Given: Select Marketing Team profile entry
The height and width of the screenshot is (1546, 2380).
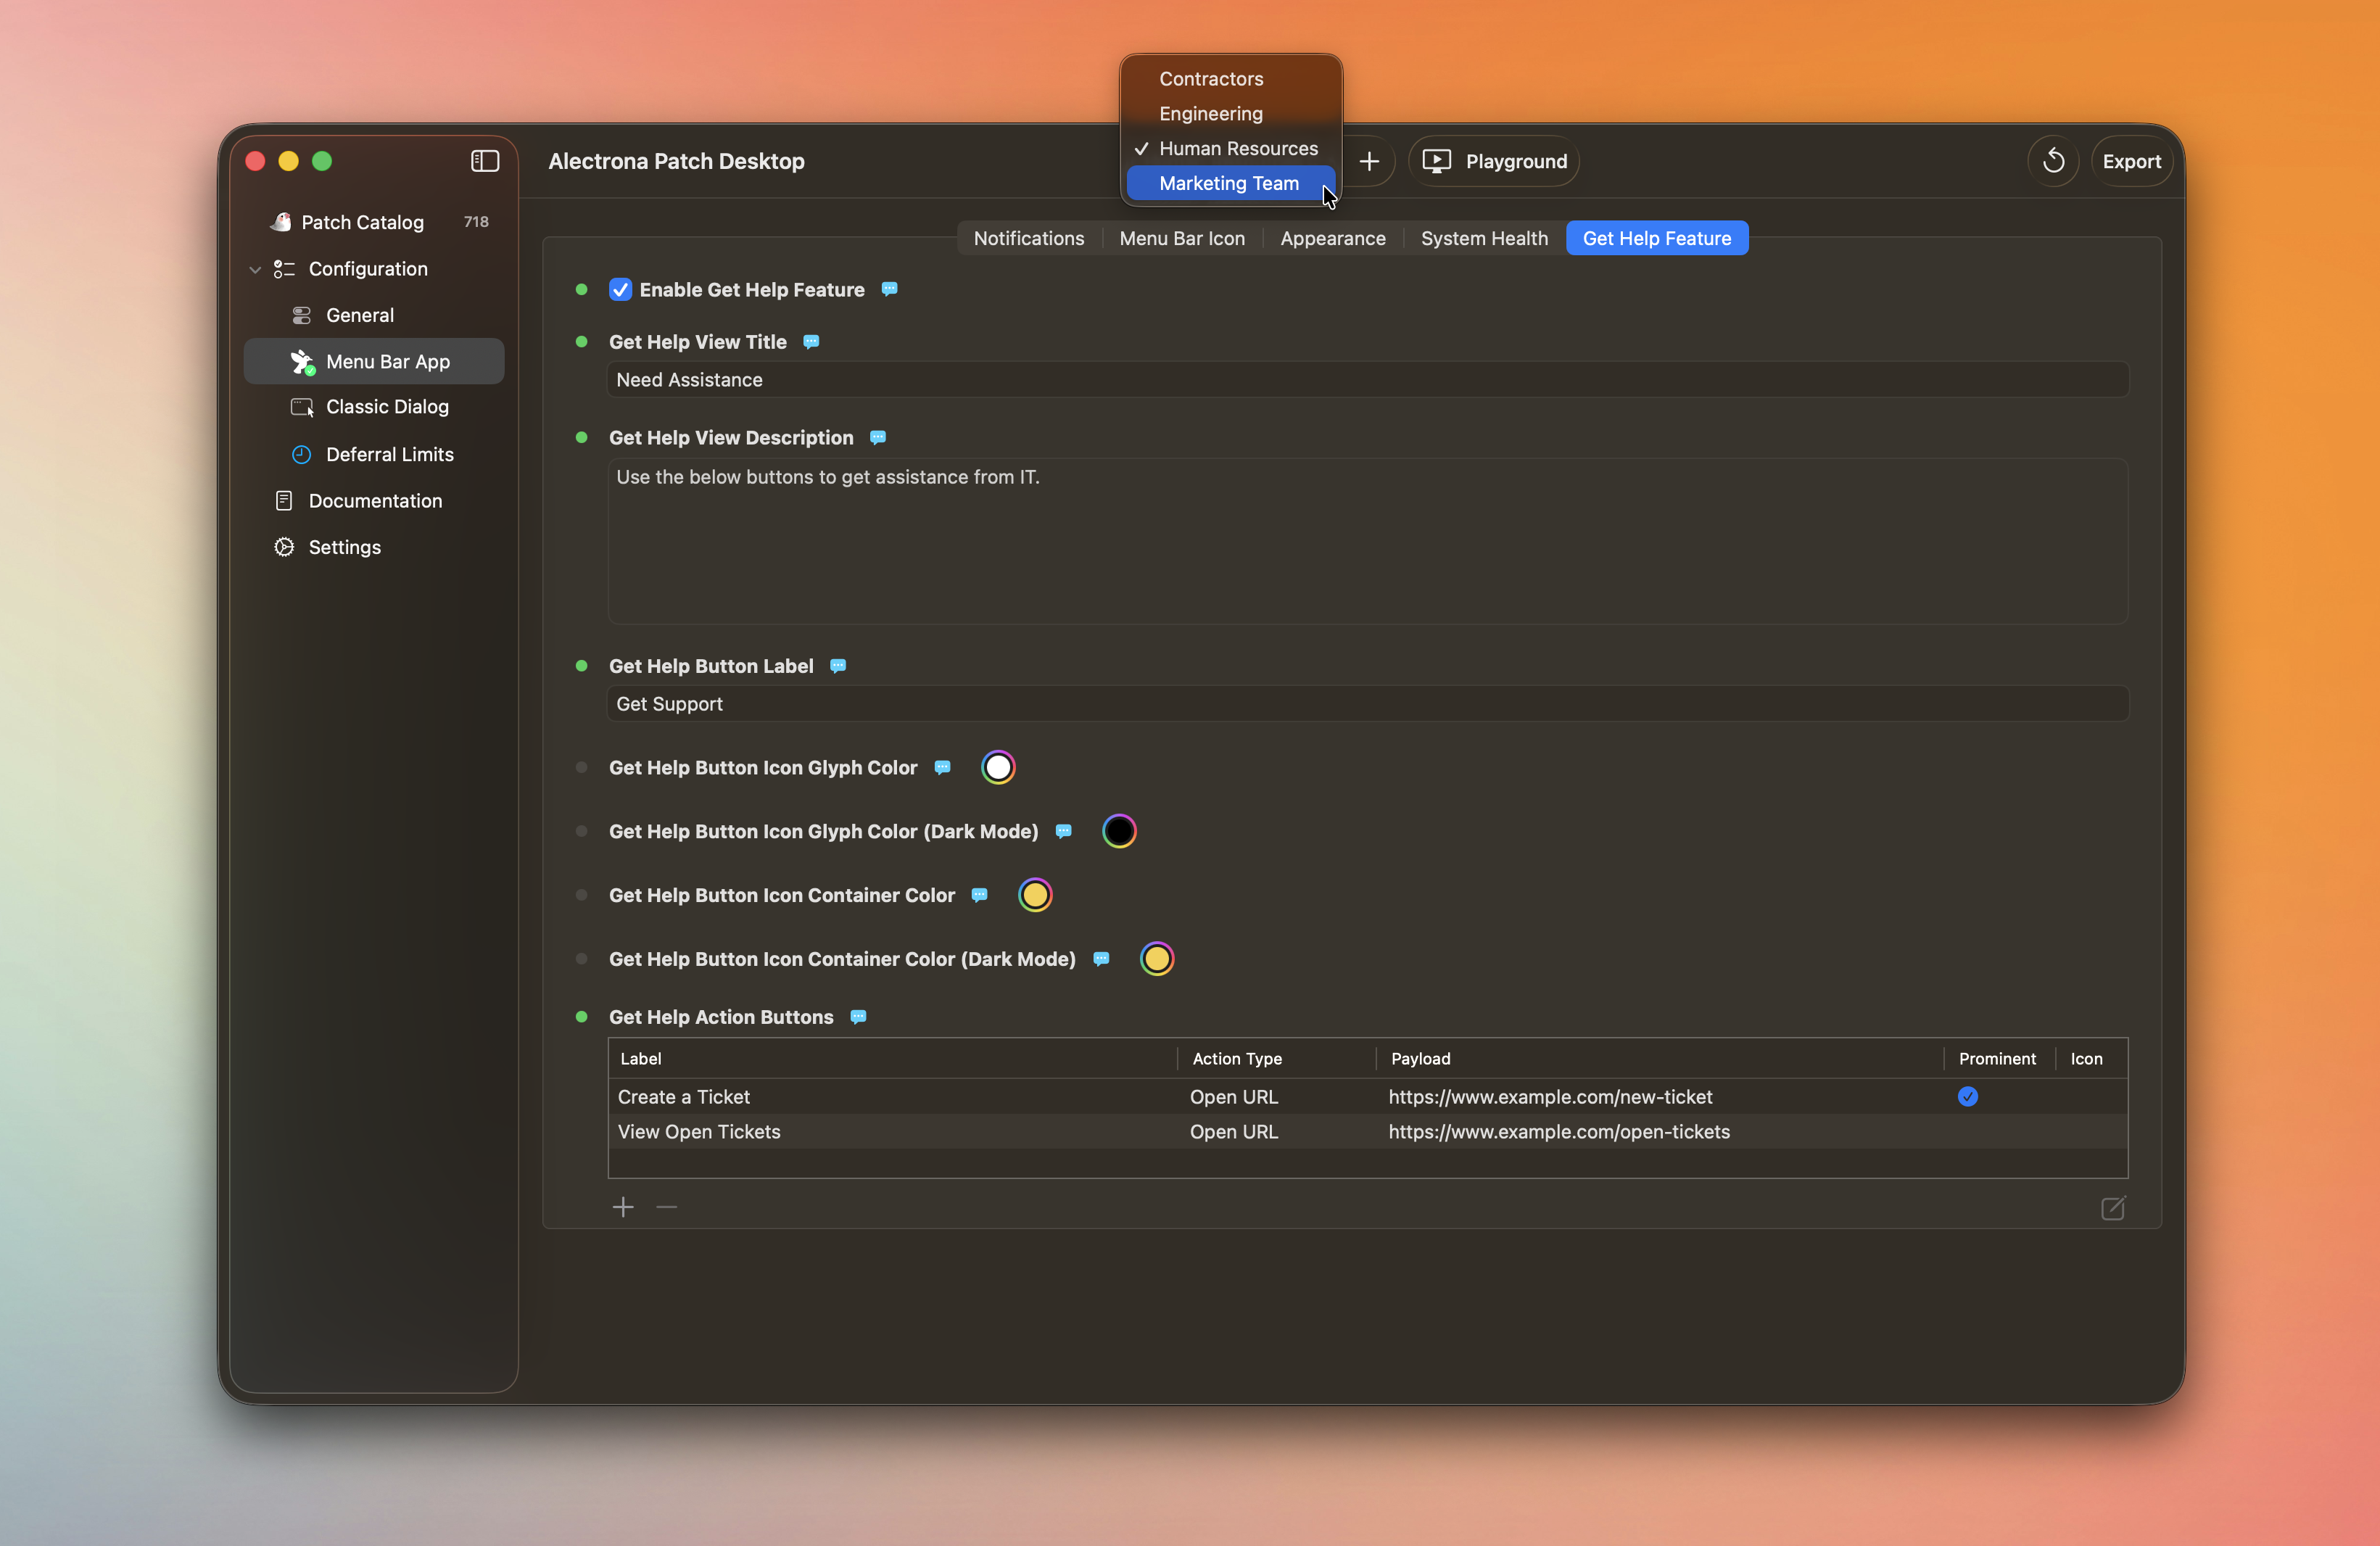Looking at the screenshot, I should click(1231, 183).
